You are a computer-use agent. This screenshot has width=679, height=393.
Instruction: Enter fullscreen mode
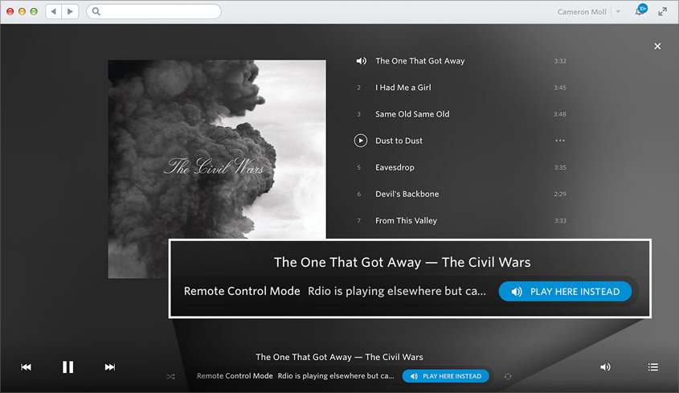[663, 12]
